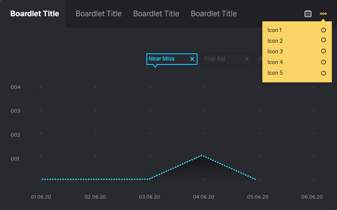Image resolution: width=337 pixels, height=210 pixels.
Task: Click the chart line peak above 04.06.20
Action: pos(202,156)
